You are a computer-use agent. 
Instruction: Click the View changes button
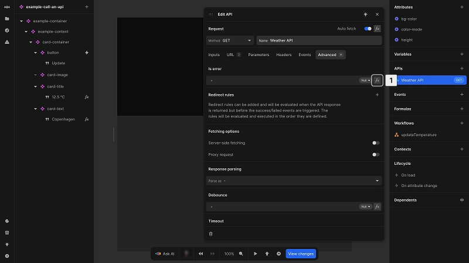point(301,254)
